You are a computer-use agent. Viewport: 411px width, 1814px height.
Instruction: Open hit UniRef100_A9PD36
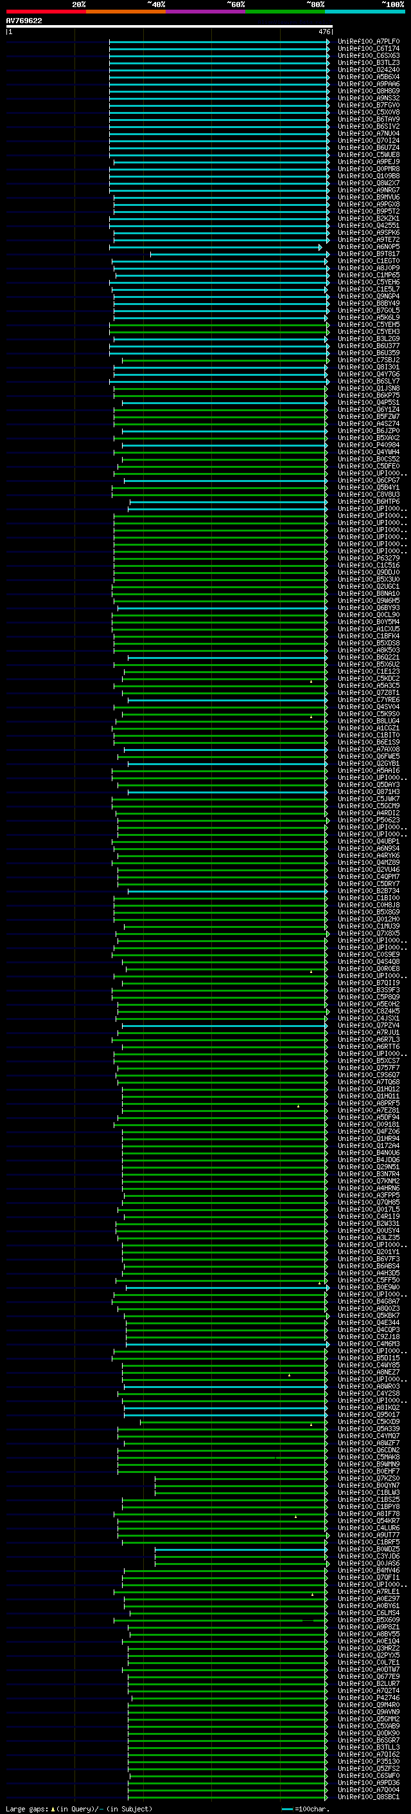click(x=368, y=1782)
